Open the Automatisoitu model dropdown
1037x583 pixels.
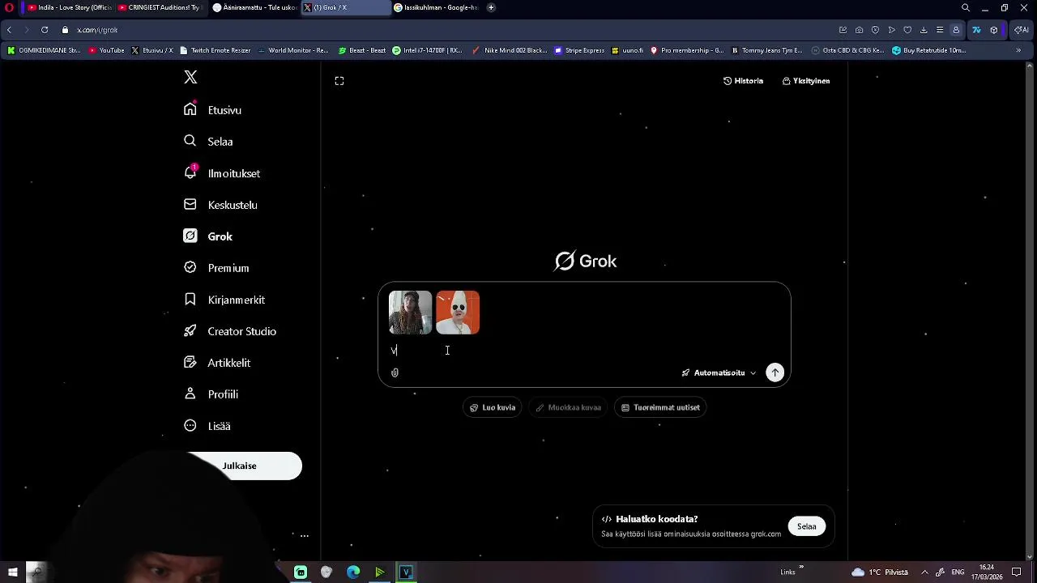pyautogui.click(x=719, y=372)
